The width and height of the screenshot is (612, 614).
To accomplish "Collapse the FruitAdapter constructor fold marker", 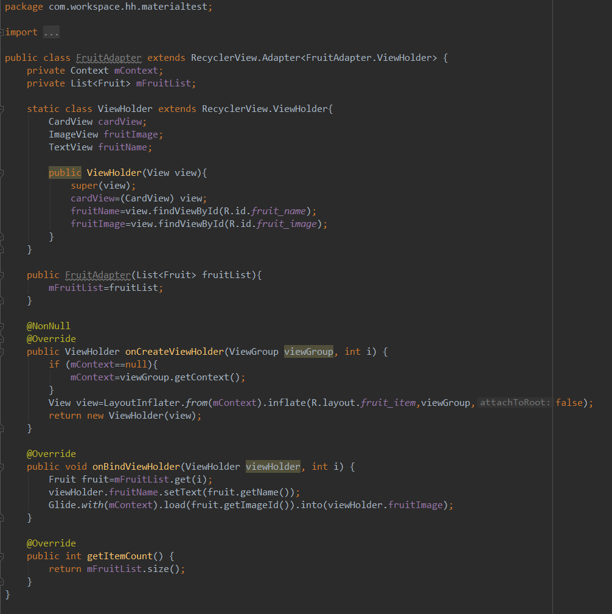I will pyautogui.click(x=2, y=275).
